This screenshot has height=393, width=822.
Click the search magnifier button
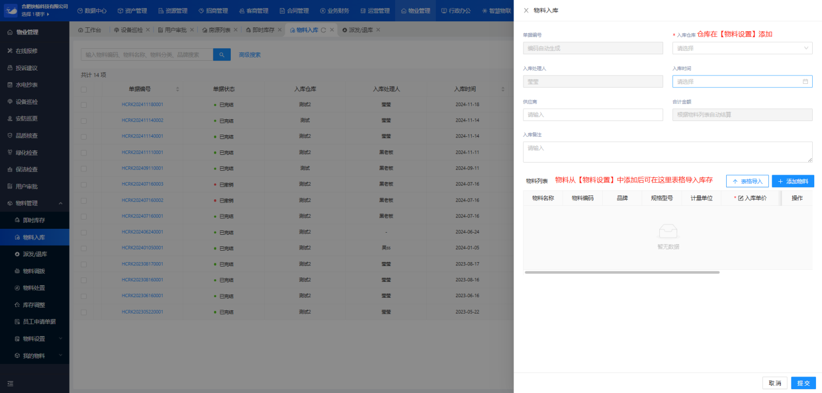tap(221, 55)
